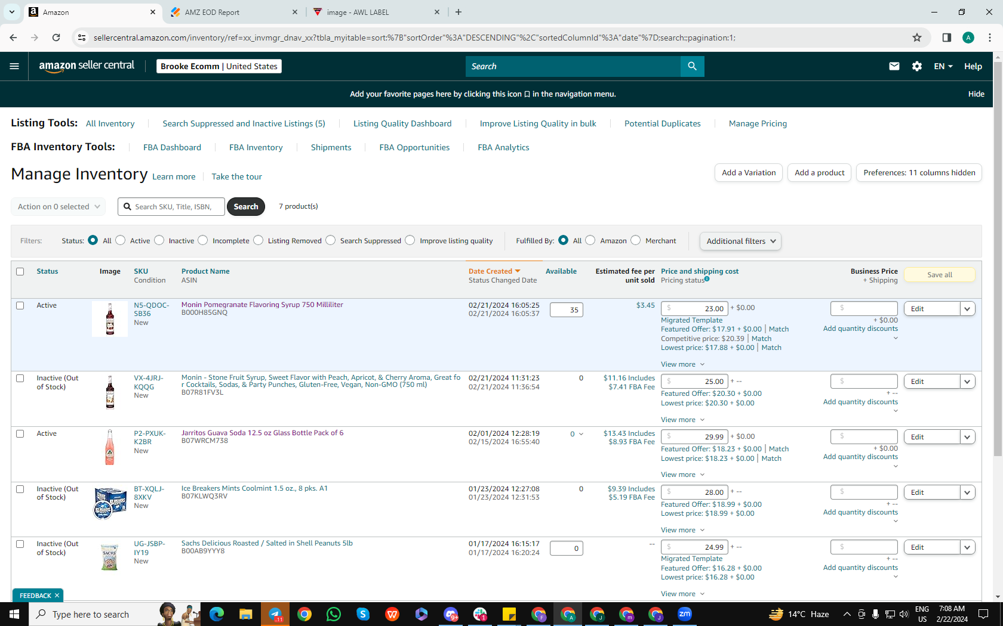Open the Chrome three-dot menu
1003x626 pixels.
tap(990, 38)
